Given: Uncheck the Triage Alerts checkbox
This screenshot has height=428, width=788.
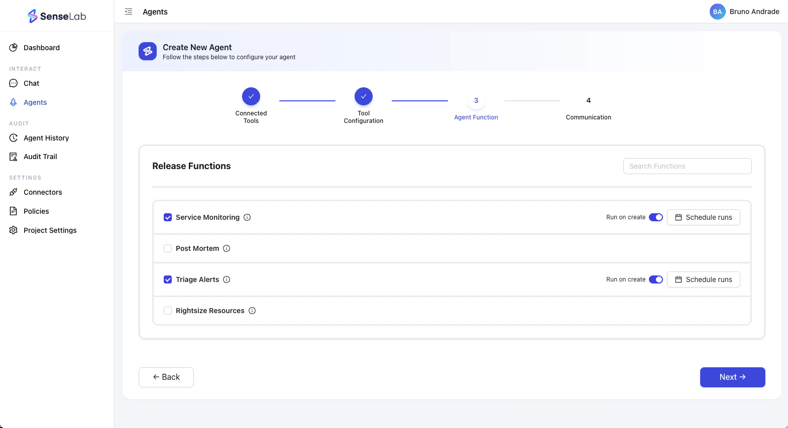Looking at the screenshot, I should [168, 279].
